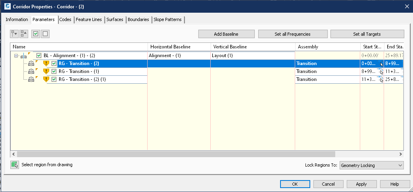Image resolution: width=413 pixels, height=192 pixels.
Task: Open Help for corridor properties
Action: [x=395, y=184]
